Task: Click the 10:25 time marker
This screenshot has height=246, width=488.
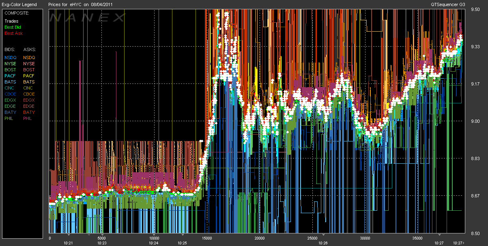Action: pyautogui.click(x=183, y=243)
